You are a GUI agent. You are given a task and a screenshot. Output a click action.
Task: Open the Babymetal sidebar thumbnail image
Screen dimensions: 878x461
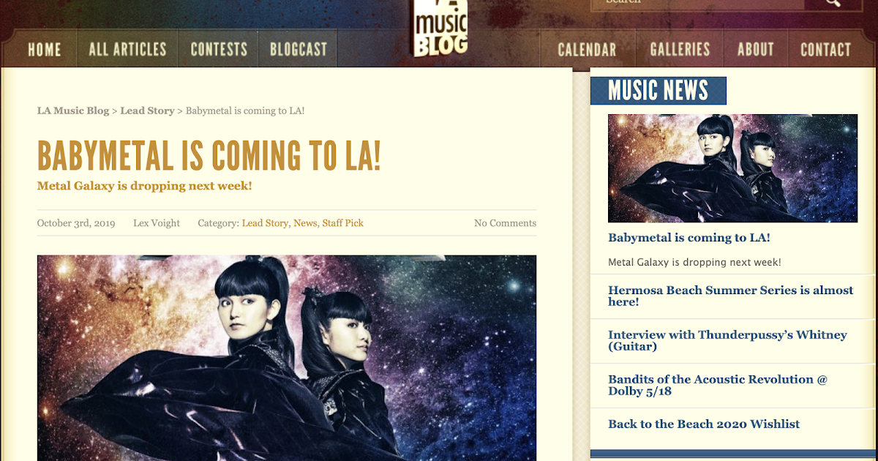(732, 168)
